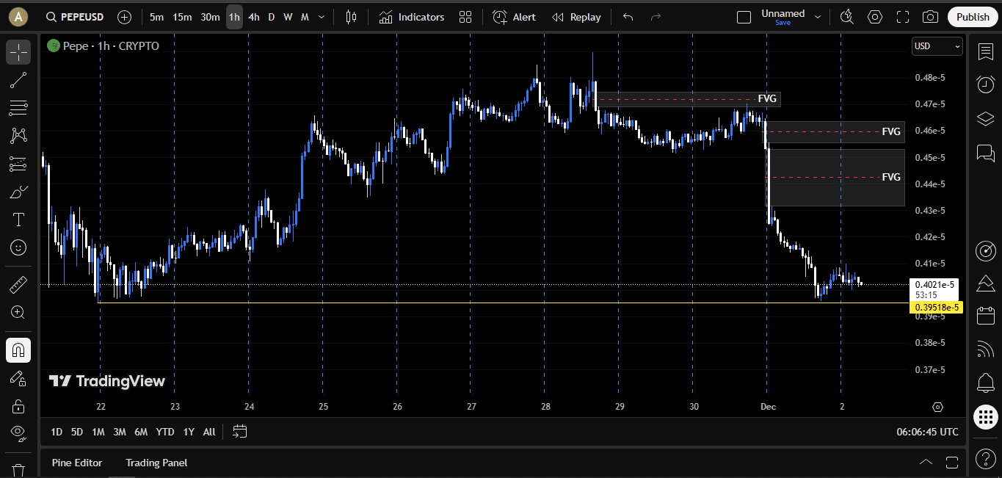Create a new Alert
1002x478 pixels.
click(514, 17)
